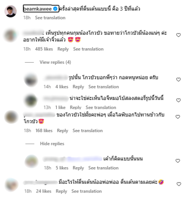Reply to the 14h ago reply
Image resolution: width=191 pixels, height=198 pixels.
click(x=78, y=87)
